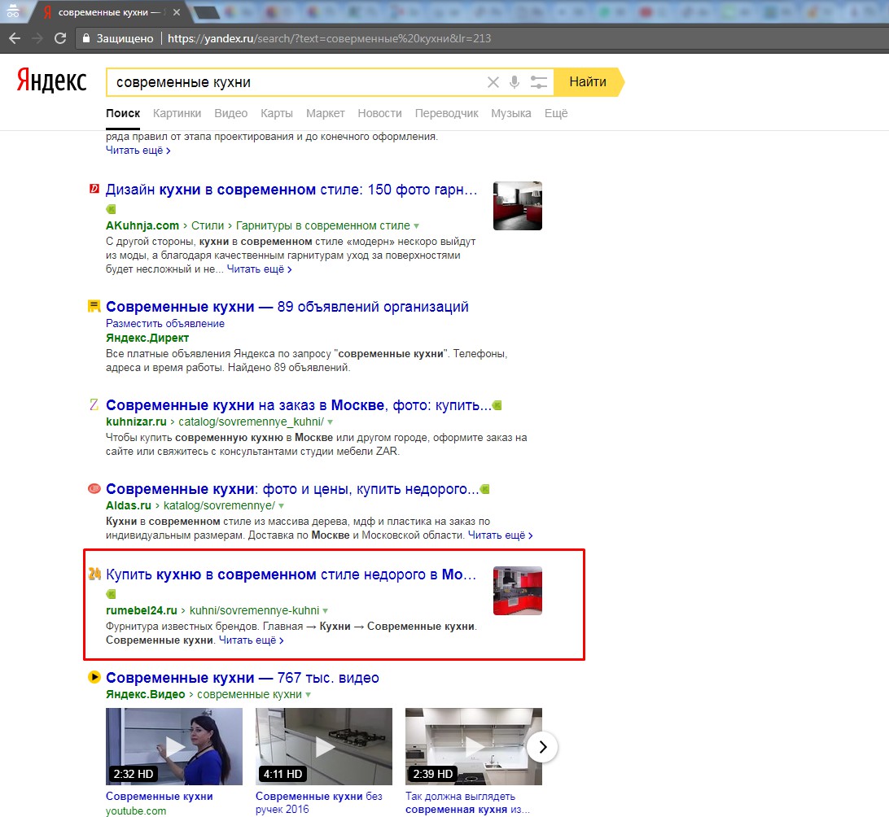Viewport: 889px width, 817px height.
Task: Click 'Читать ещё' in Aldas snippet
Action: point(500,535)
